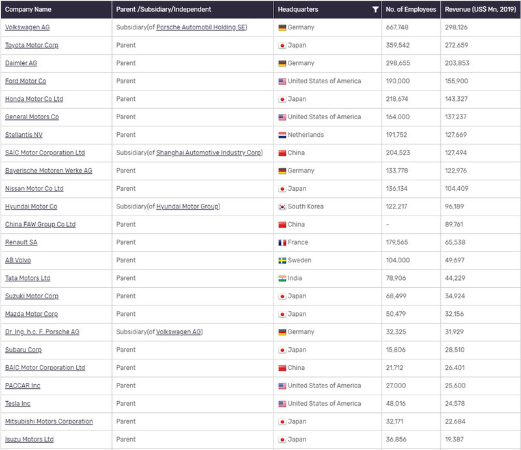Open BAIC Motor Corporation Ltd link
Screen dimensions: 521x450
(45, 368)
